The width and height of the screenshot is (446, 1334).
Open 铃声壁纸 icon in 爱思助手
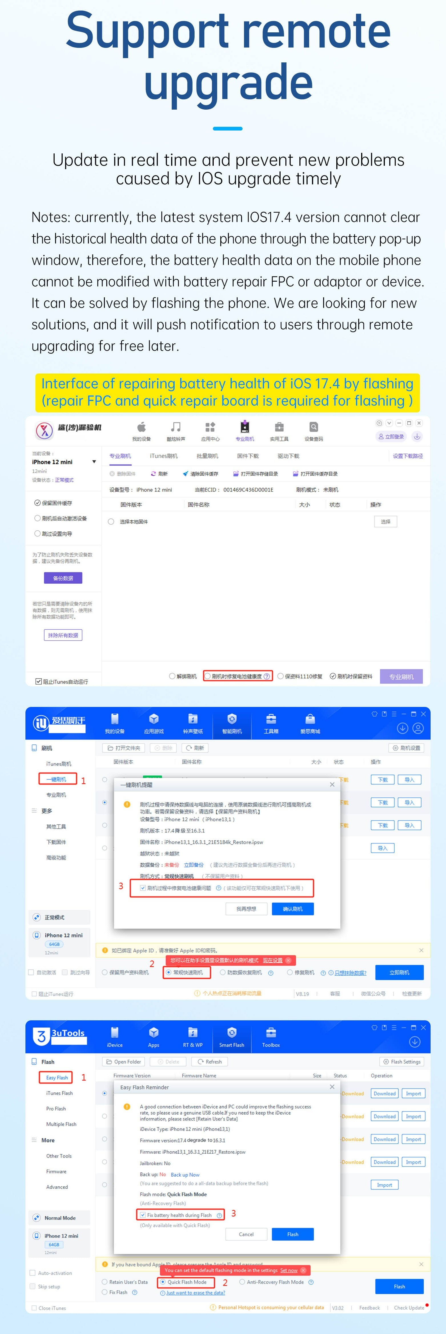tap(193, 719)
